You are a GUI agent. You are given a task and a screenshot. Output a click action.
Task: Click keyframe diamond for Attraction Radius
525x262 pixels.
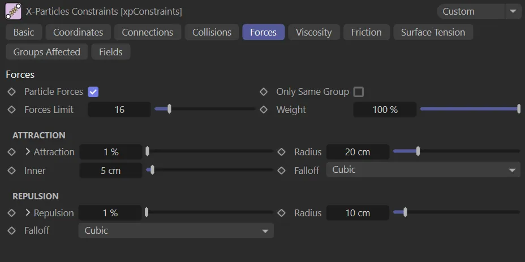[282, 152]
